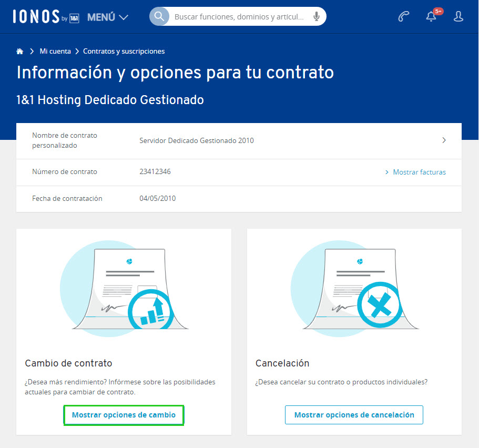Viewport: 479px width, 448px height.
Task: Click the Nombre de contrato personalizado label
Action: pos(65,140)
